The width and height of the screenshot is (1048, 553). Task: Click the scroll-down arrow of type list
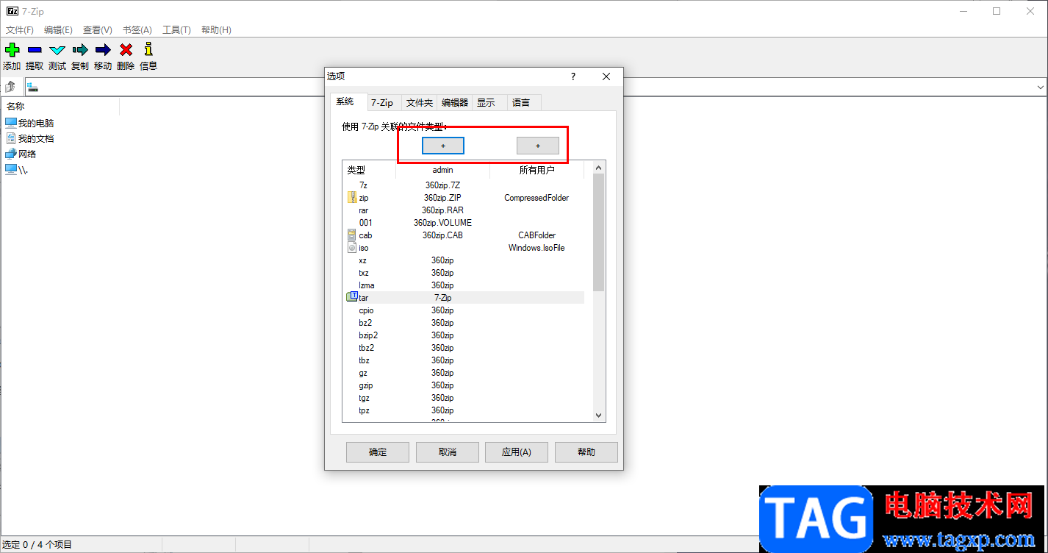[x=598, y=415]
